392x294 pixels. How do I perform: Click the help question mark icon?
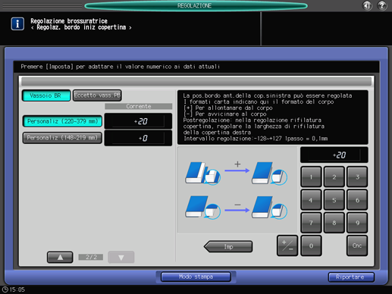click(381, 5)
